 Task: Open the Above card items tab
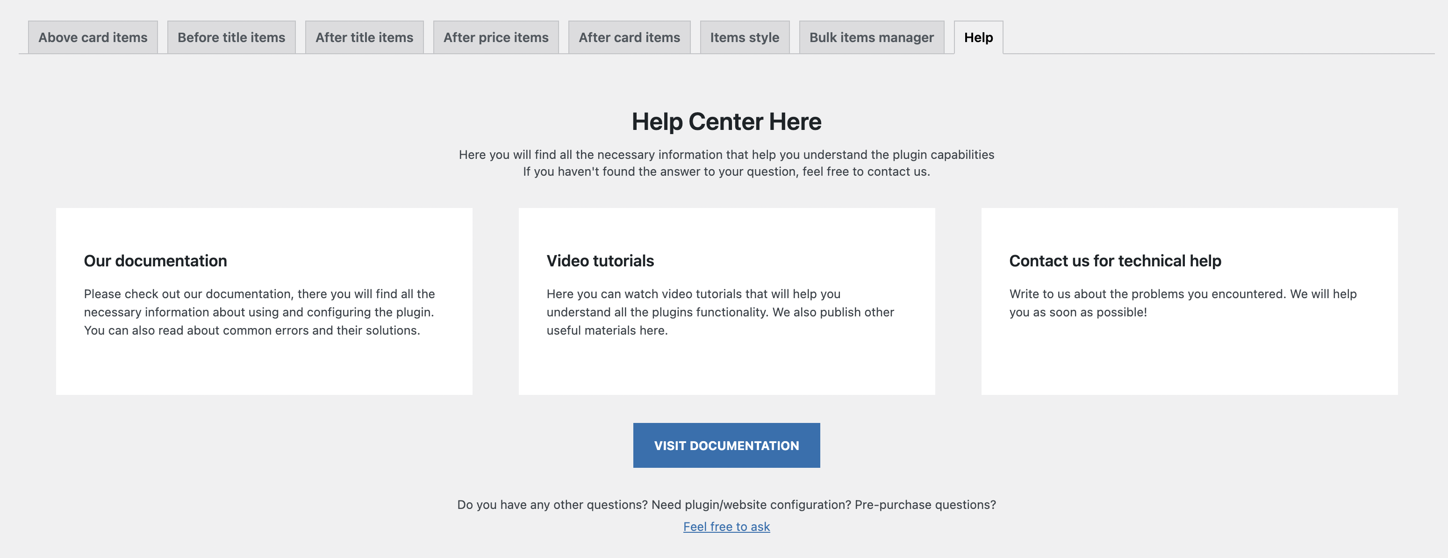pos(93,38)
